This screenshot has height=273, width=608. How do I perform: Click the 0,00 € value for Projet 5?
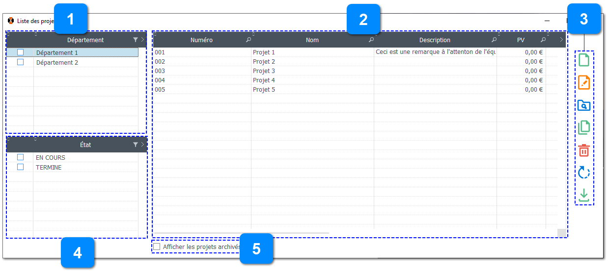point(534,89)
